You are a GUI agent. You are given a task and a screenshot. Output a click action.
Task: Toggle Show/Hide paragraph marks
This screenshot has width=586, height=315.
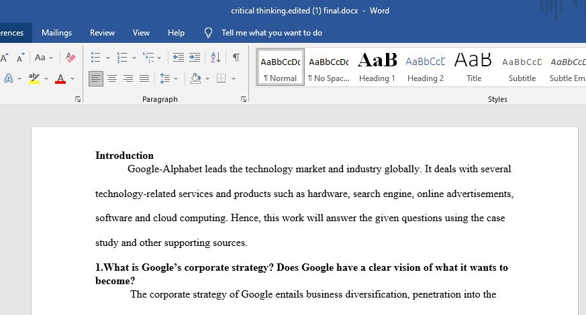pyautogui.click(x=236, y=58)
